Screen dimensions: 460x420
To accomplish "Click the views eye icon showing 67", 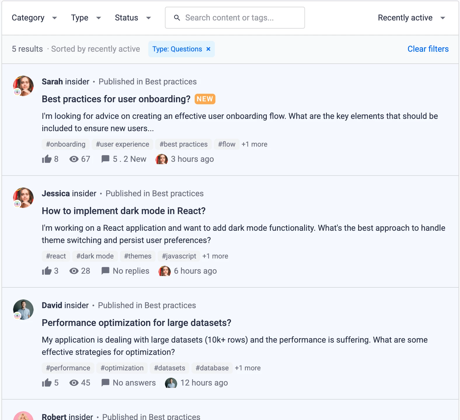I will 74,159.
